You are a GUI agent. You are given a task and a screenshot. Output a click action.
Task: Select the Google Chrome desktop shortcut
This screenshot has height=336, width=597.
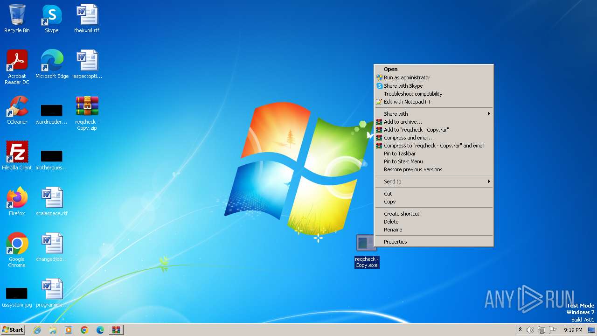[17, 250]
